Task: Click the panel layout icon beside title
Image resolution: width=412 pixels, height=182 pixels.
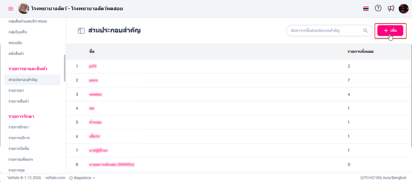Action: [x=81, y=31]
